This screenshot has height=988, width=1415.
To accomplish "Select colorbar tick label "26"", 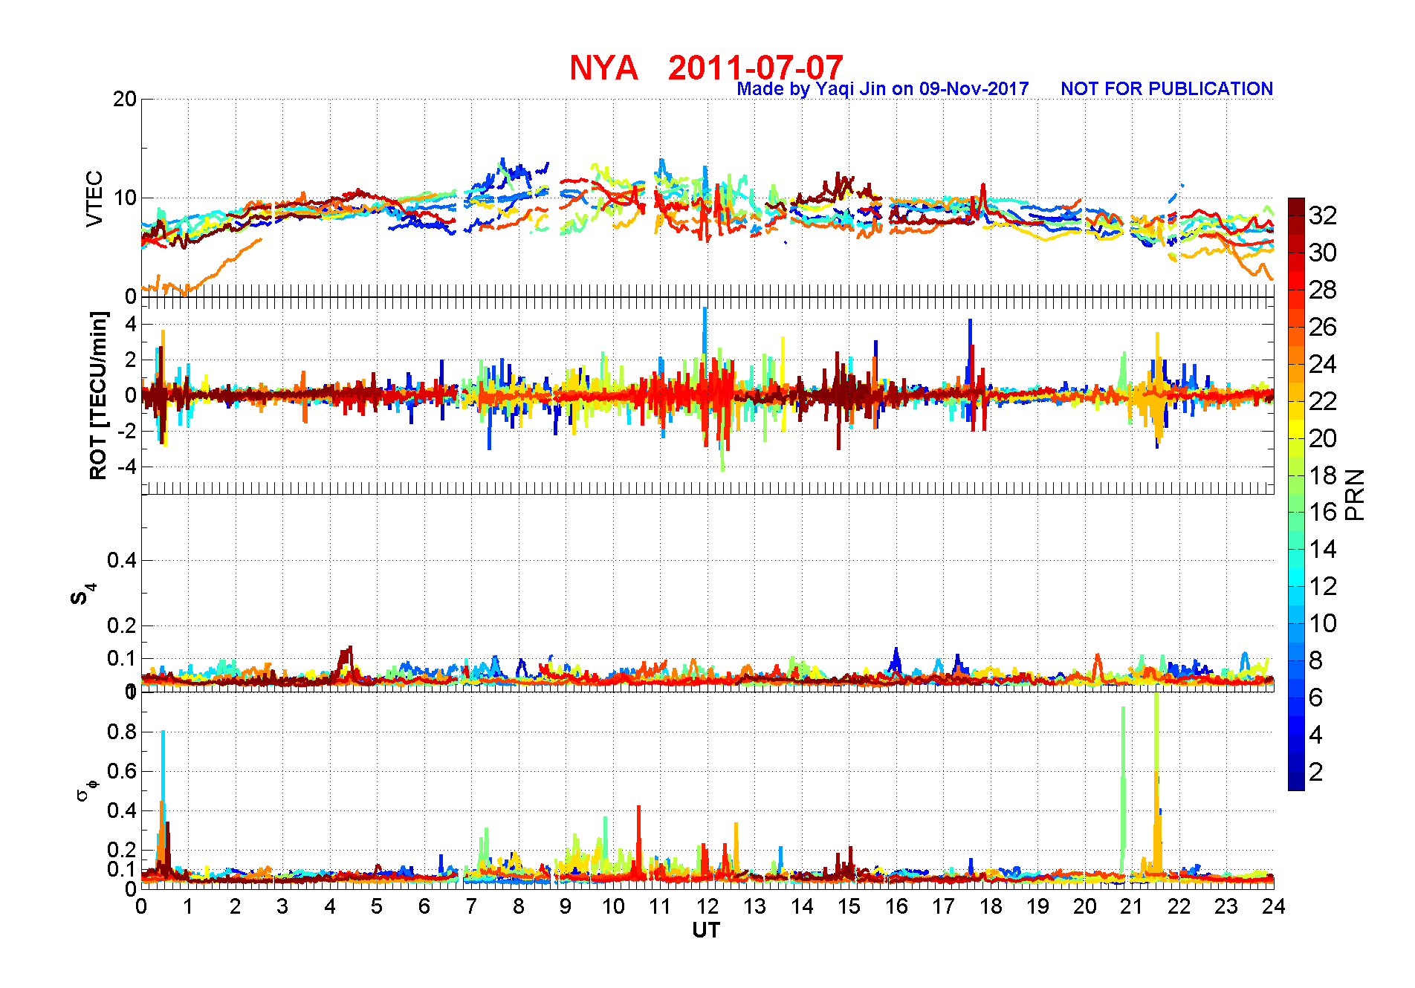I will [1323, 327].
